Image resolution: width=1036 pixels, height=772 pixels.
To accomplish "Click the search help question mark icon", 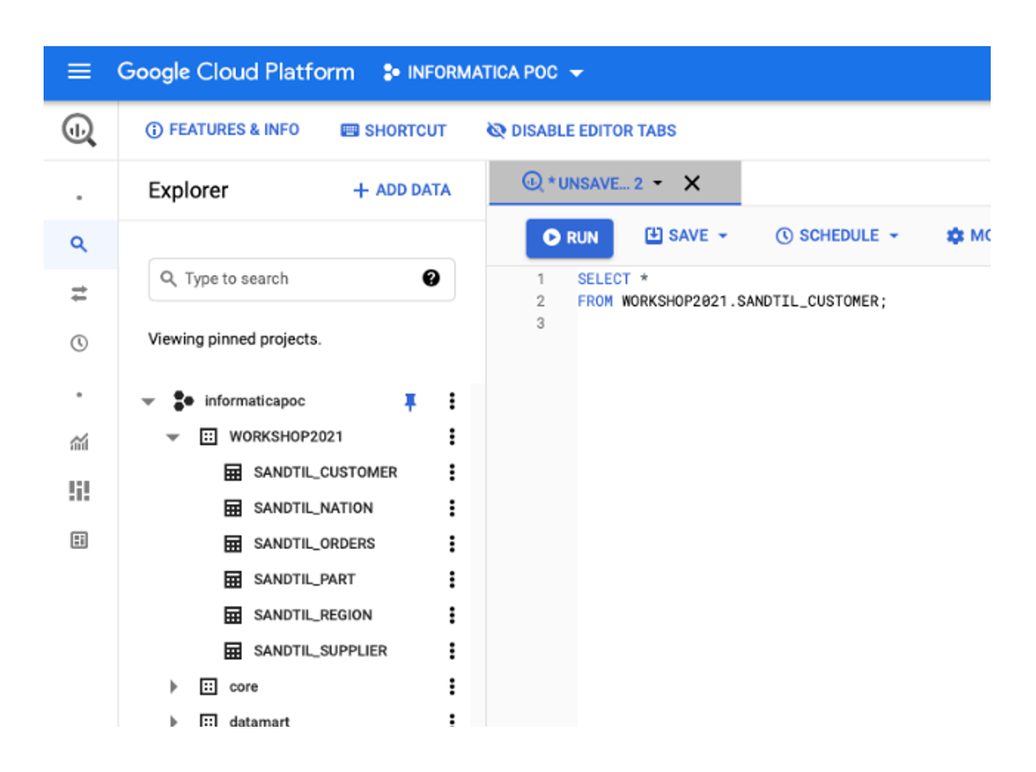I will click(x=432, y=278).
